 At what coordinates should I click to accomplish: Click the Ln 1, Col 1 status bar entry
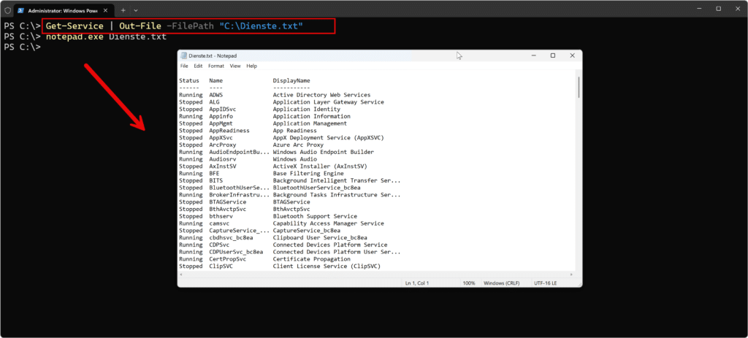(417, 283)
